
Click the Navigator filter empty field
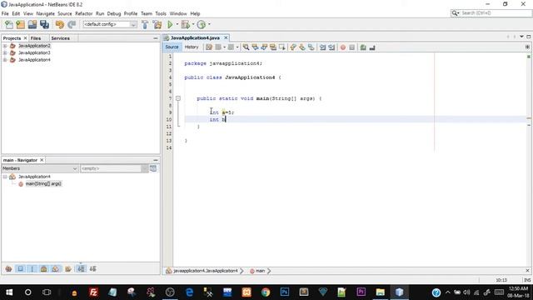[x=112, y=168]
